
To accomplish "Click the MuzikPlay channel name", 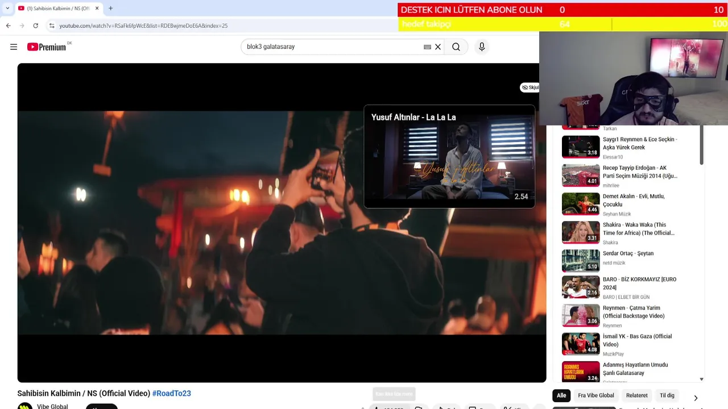I will click(x=613, y=354).
